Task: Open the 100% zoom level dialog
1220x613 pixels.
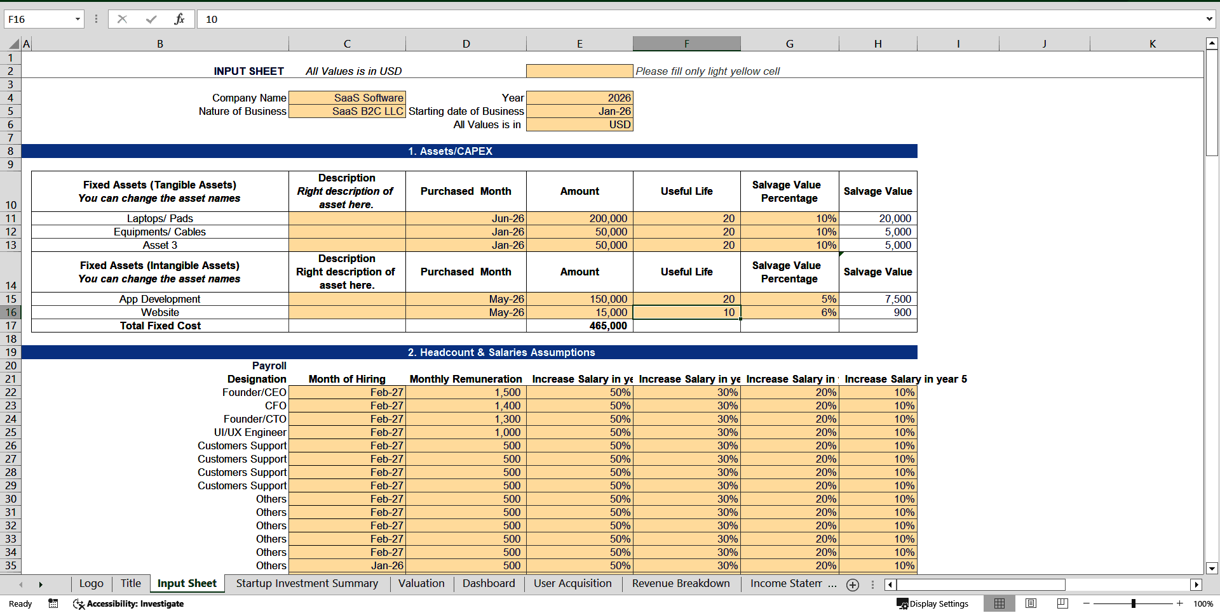Action: 1203,604
